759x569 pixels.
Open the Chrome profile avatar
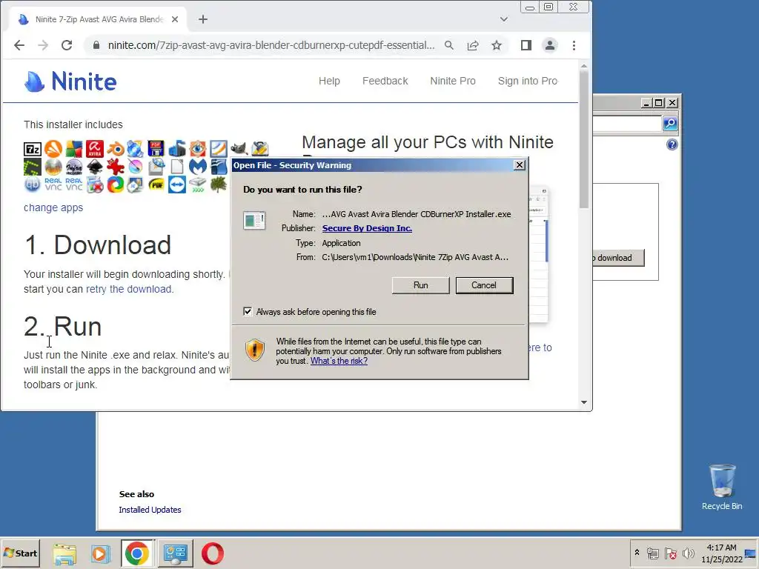[x=550, y=45]
